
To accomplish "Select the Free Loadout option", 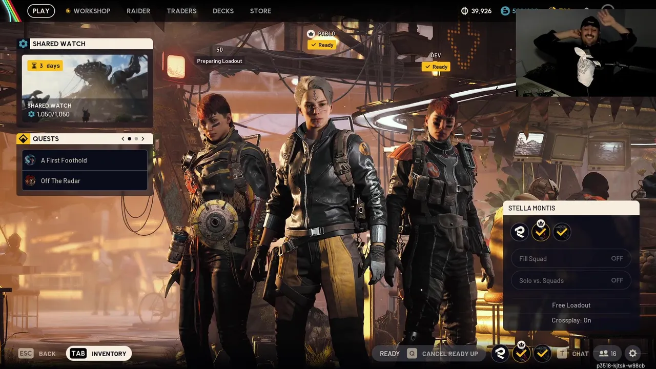I will tap(571, 305).
